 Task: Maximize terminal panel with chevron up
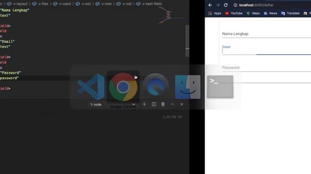(173, 104)
